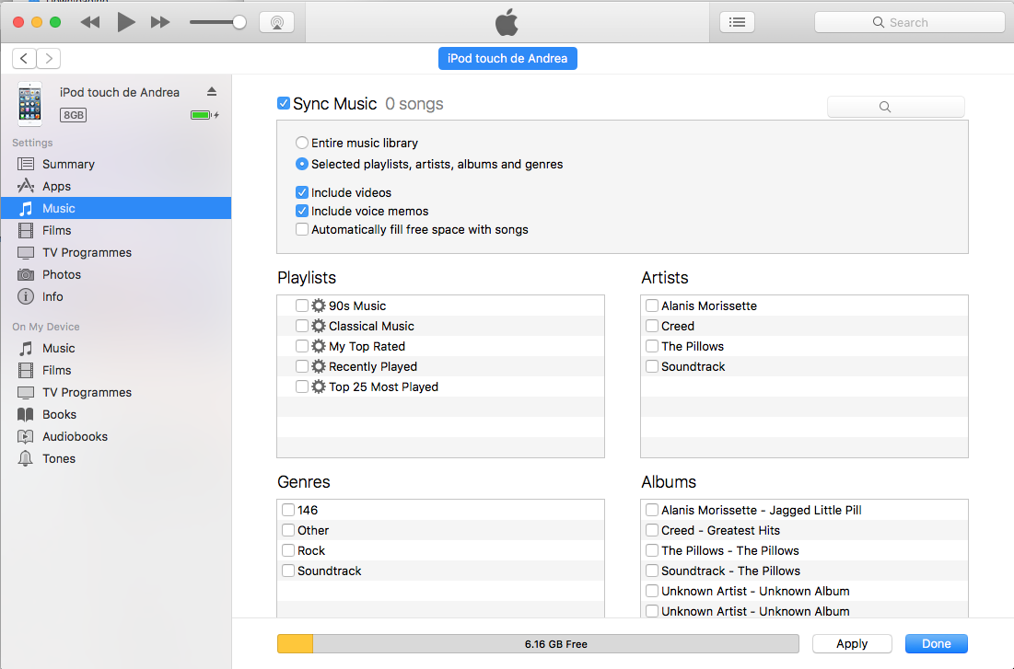The width and height of the screenshot is (1014, 669).
Task: Click the Done button
Action: point(937,644)
